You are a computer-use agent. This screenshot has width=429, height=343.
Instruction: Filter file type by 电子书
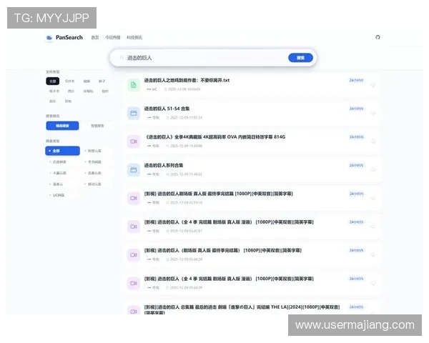coord(54,91)
